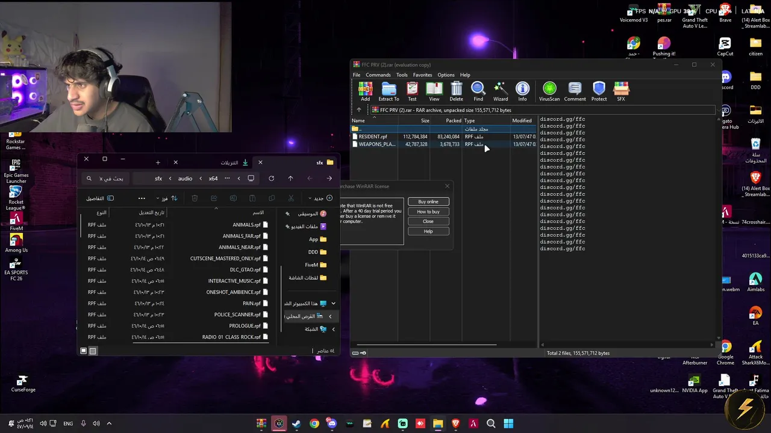
Task: Expand Local Disk (القرص المحلي) node
Action: pos(330,316)
